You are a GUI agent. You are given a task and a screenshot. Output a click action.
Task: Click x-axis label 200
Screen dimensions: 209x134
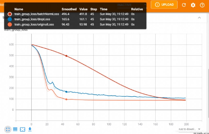186,124
